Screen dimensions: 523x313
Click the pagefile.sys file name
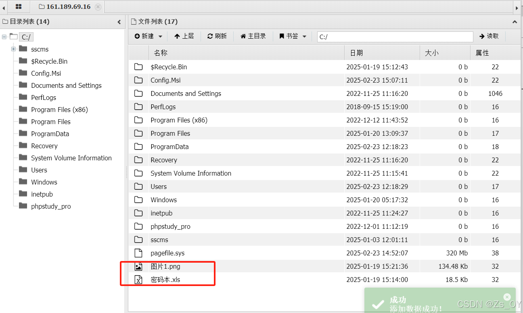point(167,253)
